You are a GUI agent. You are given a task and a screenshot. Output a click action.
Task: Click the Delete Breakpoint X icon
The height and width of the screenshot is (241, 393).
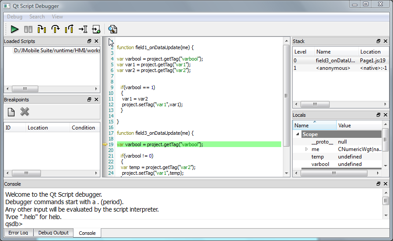pos(25,112)
